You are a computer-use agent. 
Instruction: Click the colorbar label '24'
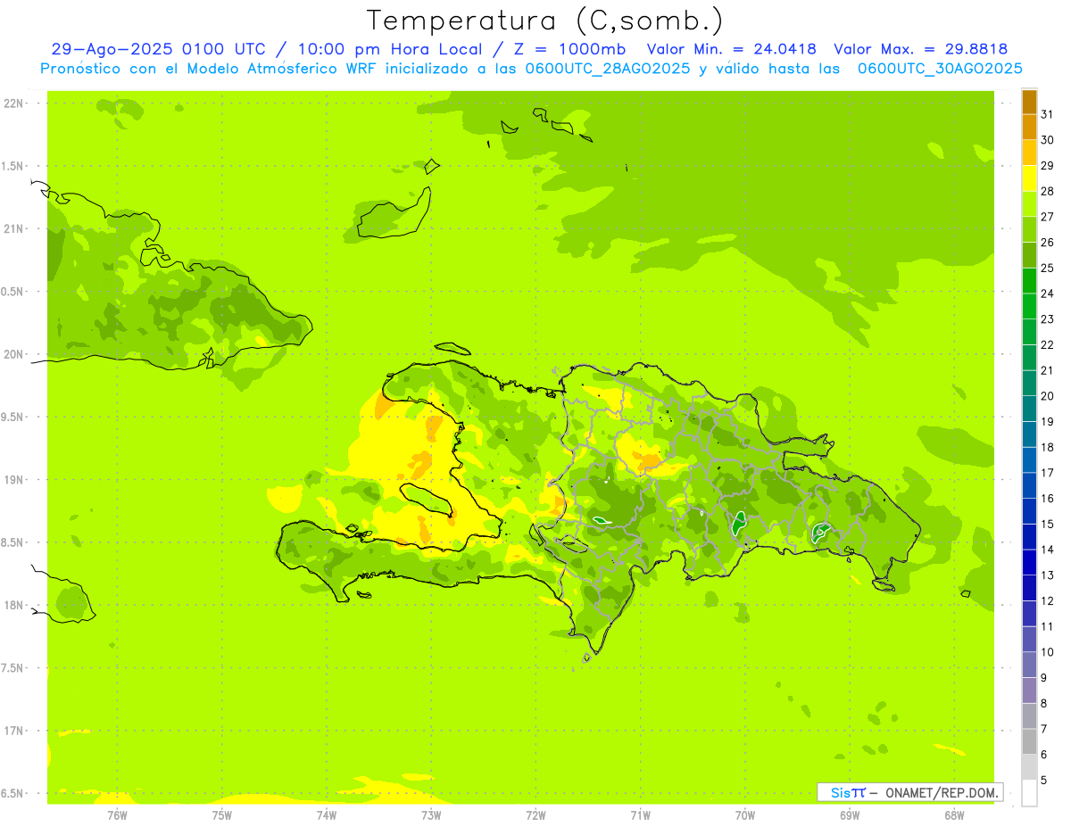tap(1047, 294)
